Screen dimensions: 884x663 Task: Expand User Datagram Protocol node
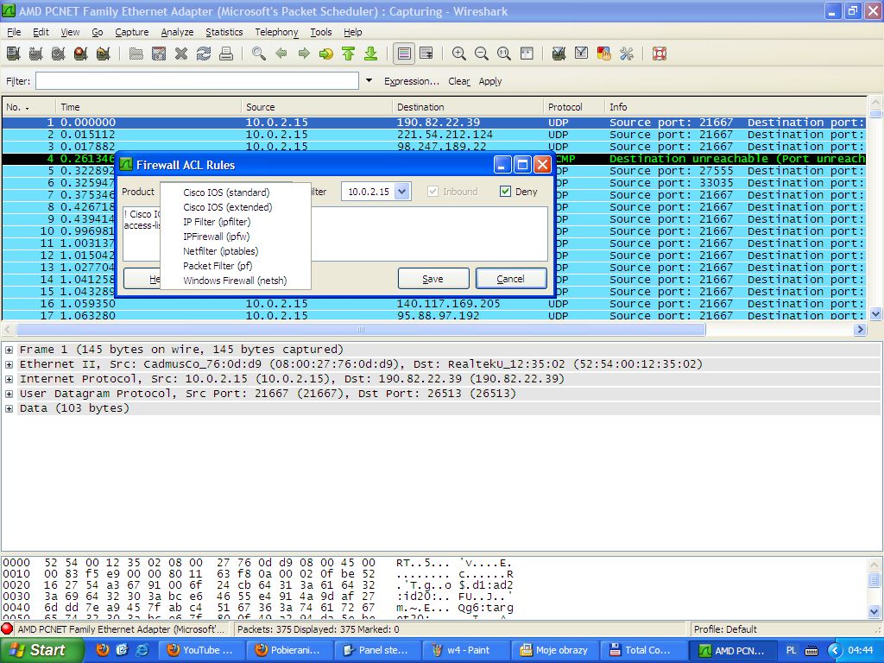(9, 394)
